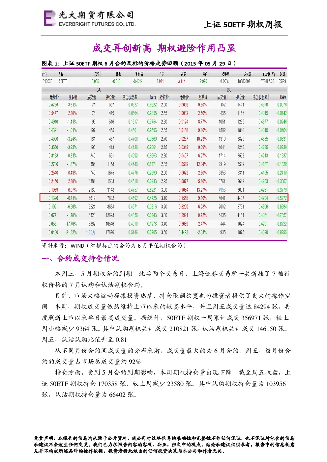Click put price '0.4493'

click(x=184, y=232)
